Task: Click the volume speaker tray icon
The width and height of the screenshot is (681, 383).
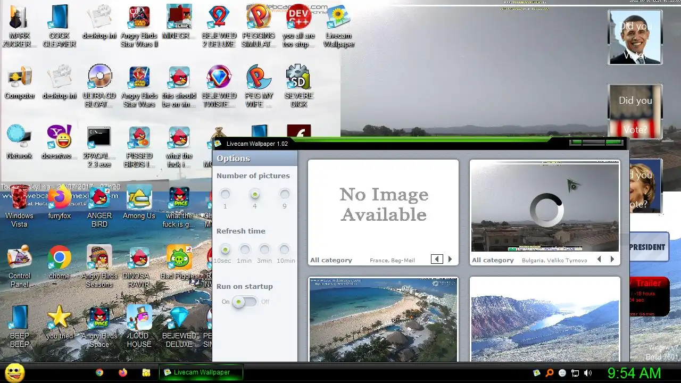Action: pyautogui.click(x=587, y=373)
